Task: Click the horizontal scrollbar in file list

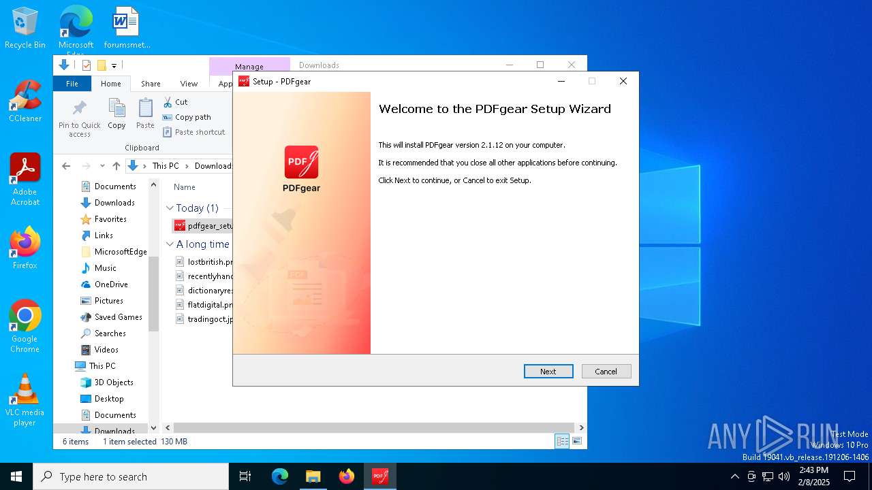Action: [373, 427]
